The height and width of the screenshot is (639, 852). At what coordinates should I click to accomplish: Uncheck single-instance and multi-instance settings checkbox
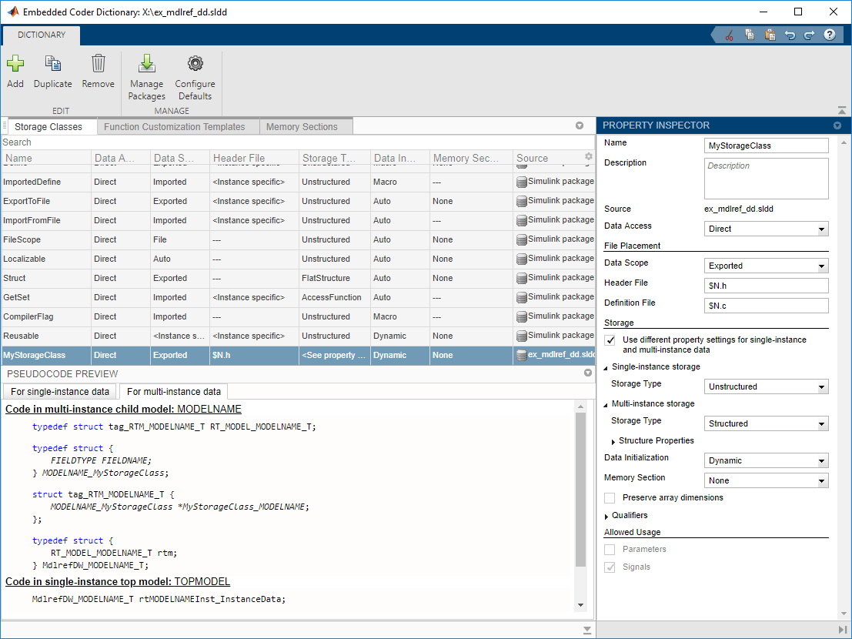[x=610, y=340]
